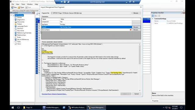Screen dimensions: 195x110
Task: Click the preview pane vertical scrollbar
Action: tap(140, 55)
